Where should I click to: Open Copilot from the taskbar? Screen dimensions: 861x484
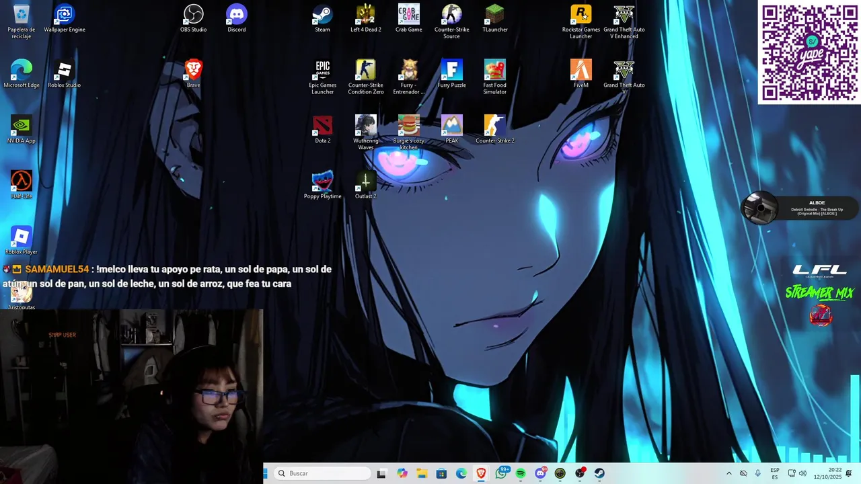pyautogui.click(x=402, y=473)
